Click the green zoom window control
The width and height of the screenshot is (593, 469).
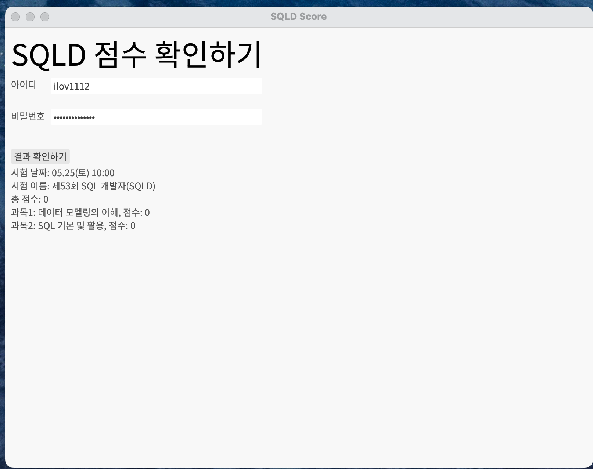44,17
